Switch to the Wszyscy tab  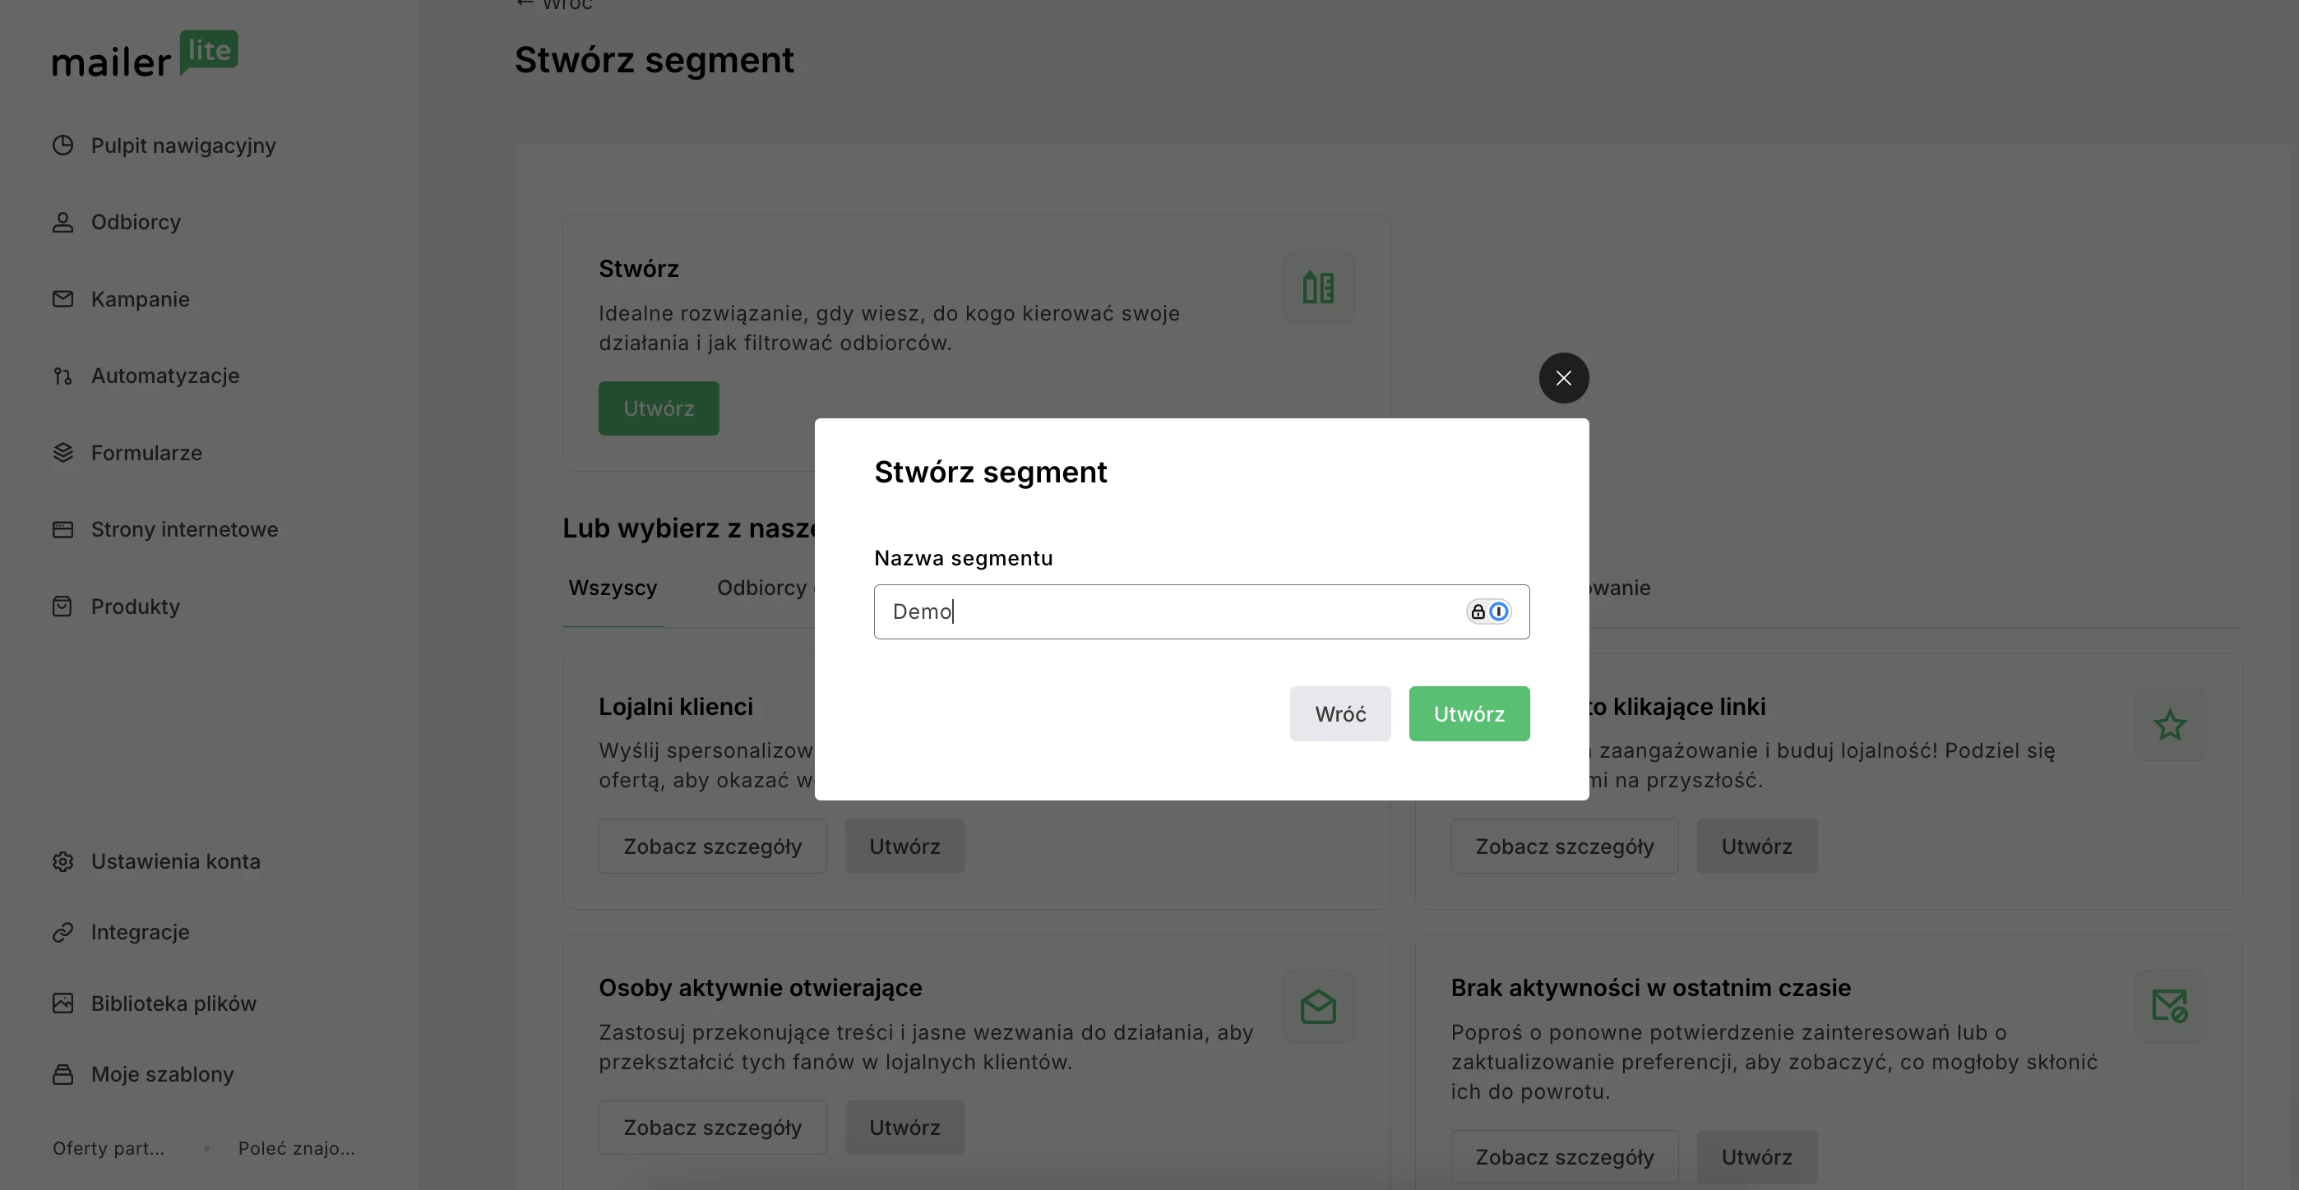[613, 588]
